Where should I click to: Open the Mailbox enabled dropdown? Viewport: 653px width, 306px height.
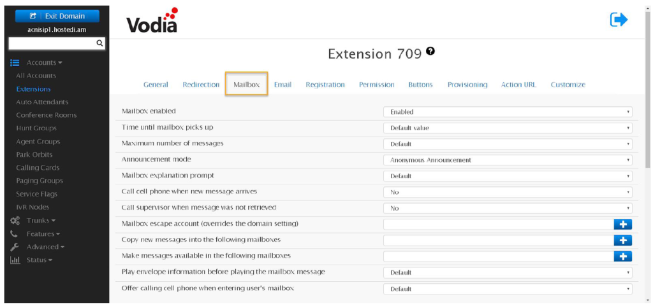508,112
